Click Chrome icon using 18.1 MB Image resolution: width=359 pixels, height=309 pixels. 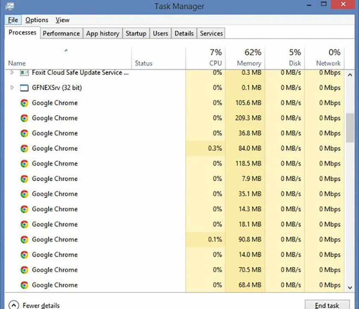(x=24, y=224)
